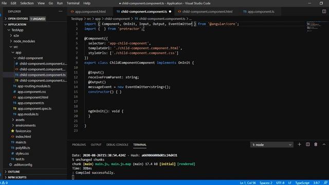
Task: Open child-component.component.css file in explorer
Action: [x=41, y=64]
